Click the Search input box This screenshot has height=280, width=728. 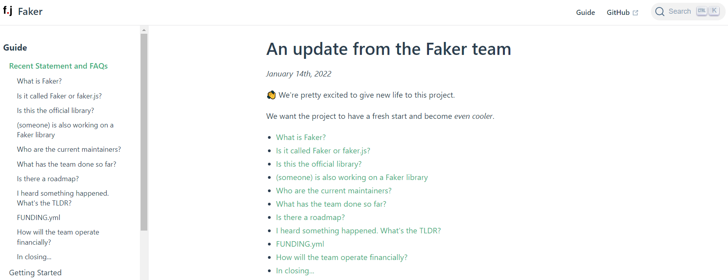[679, 11]
